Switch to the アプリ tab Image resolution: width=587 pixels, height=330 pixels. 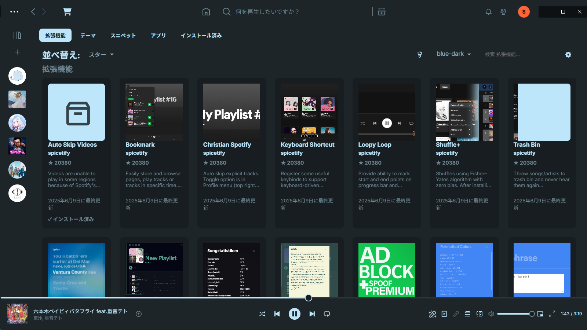pos(158,36)
